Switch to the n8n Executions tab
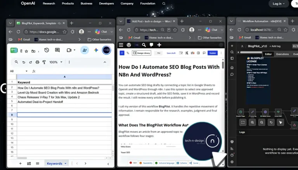This screenshot has height=170, width=298. [282, 54]
